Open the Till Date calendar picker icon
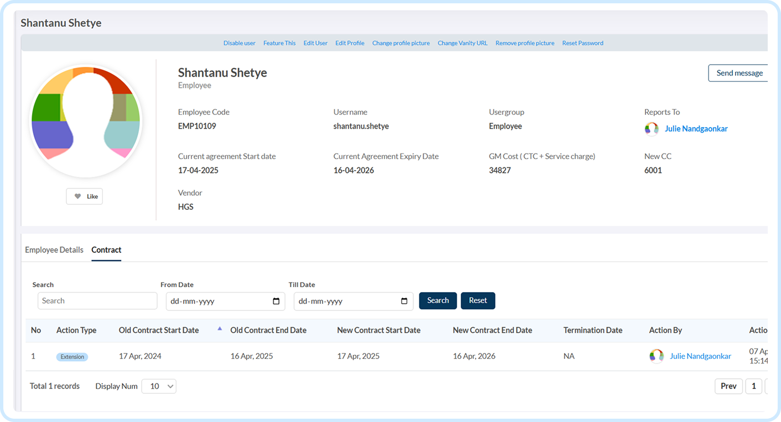The width and height of the screenshot is (781, 422). tap(404, 302)
